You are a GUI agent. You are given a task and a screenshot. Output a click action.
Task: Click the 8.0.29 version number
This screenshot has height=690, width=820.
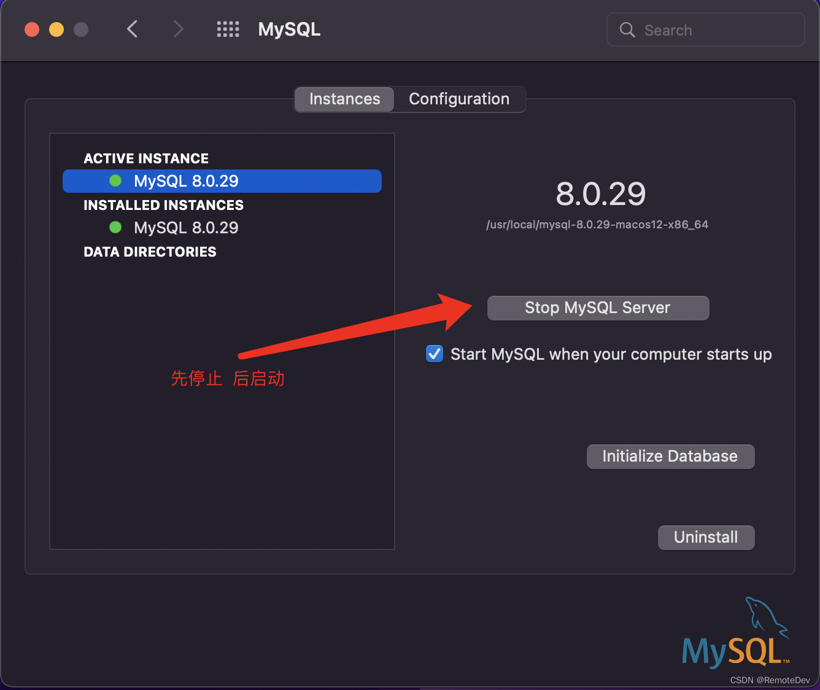tap(600, 194)
